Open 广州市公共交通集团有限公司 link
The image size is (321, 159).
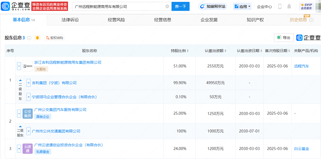(56, 131)
